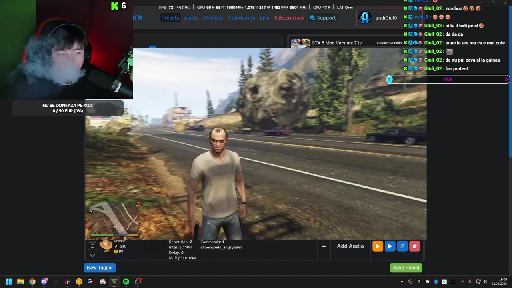Click the SUB goal progress bar

pos(448,79)
